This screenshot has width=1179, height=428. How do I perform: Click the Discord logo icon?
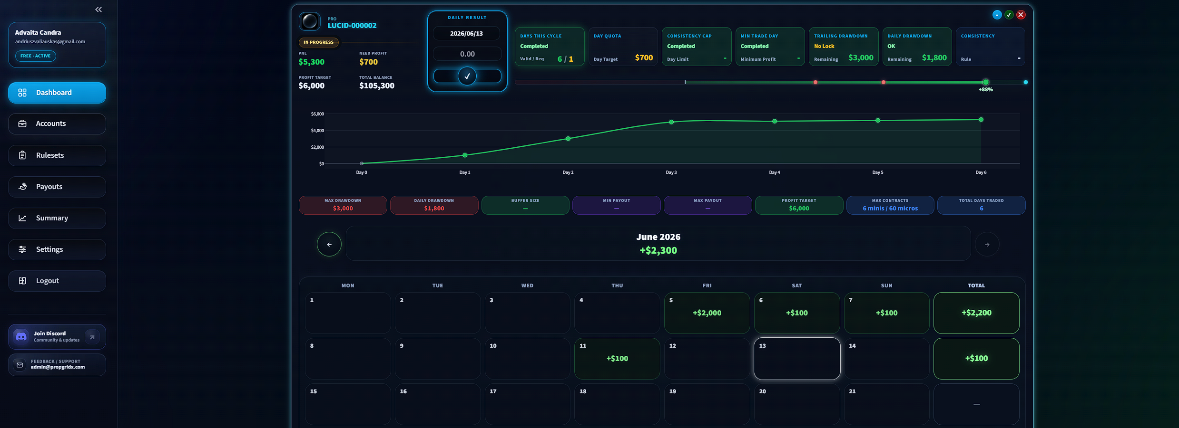tap(21, 336)
